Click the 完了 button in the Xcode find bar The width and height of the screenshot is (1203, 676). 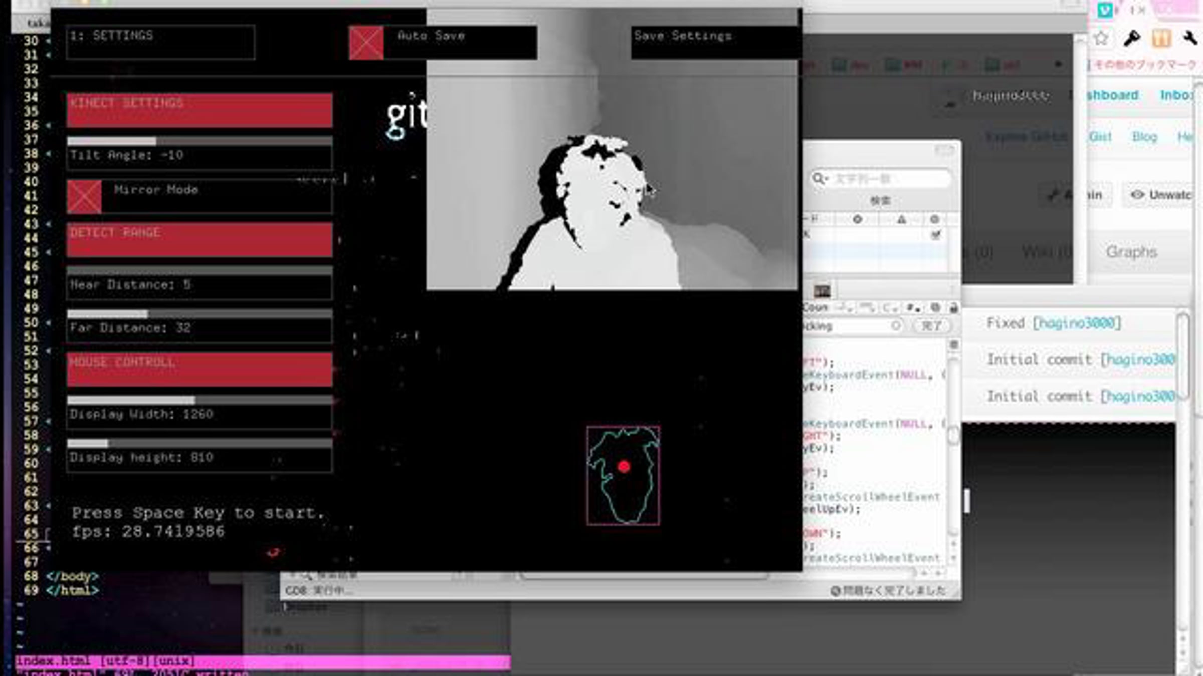pos(931,326)
